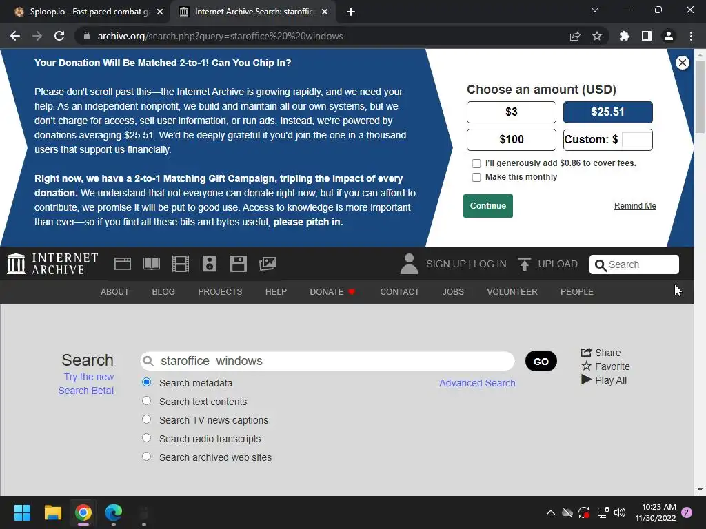
Task: Open File Explorer from the taskbar
Action: pos(52,512)
